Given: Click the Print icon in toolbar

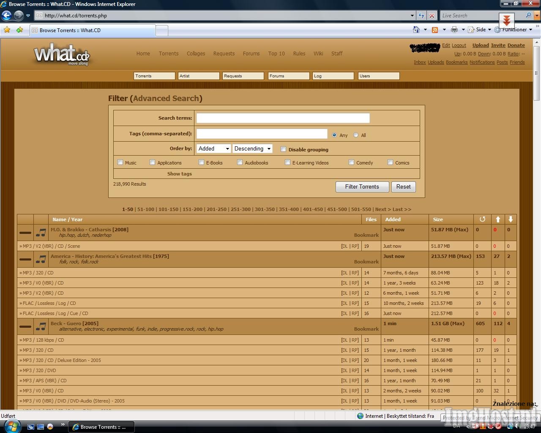Looking at the screenshot, I should pos(454,30).
